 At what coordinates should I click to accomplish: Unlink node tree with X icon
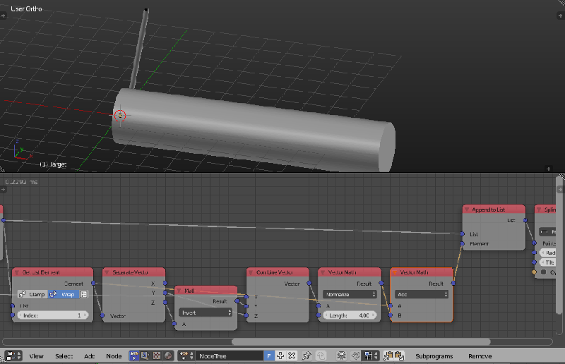point(292,356)
